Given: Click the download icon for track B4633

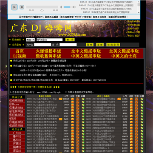Looking at the screenshot, I should [78, 113].
